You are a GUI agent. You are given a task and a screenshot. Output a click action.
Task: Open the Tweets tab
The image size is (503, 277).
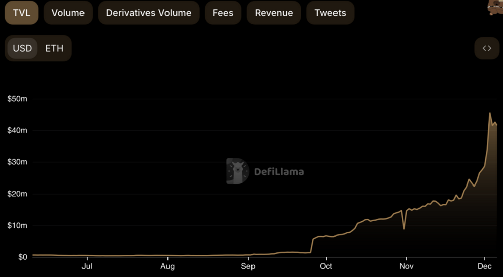point(330,13)
